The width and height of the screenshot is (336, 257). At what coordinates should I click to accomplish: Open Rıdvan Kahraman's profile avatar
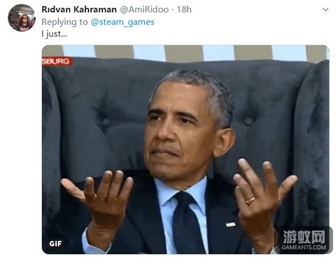[22, 18]
